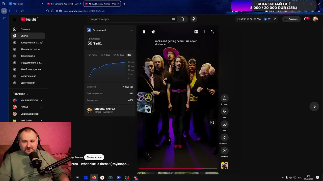The height and width of the screenshot is (181, 323).
Task: Reload the page in the browser
Action: click(22, 11)
